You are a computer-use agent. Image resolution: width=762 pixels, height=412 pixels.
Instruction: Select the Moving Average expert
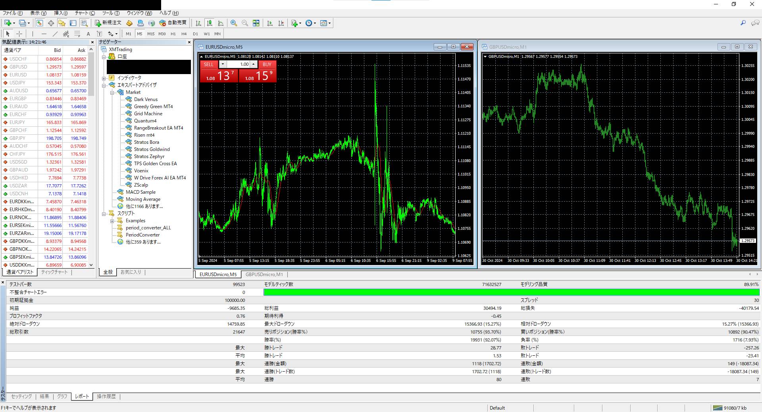pyautogui.click(x=143, y=199)
